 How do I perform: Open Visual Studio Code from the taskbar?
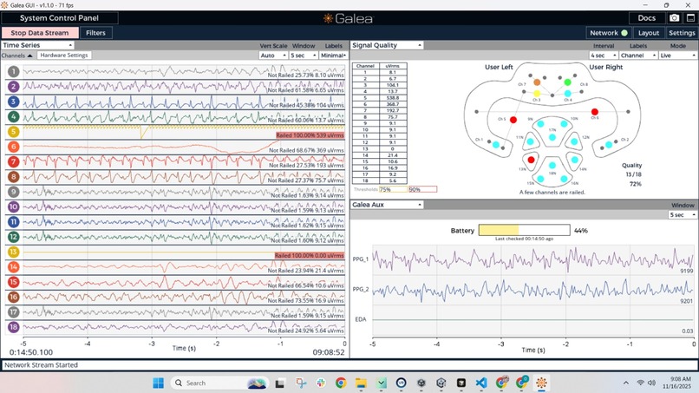point(481,383)
